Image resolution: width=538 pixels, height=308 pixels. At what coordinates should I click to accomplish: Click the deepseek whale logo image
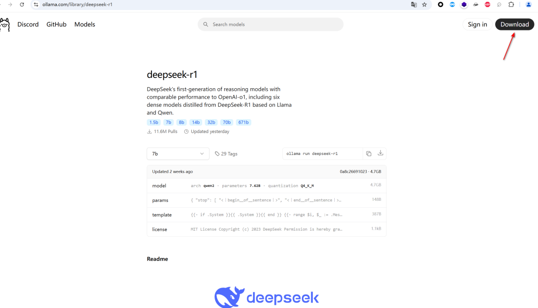(267, 297)
